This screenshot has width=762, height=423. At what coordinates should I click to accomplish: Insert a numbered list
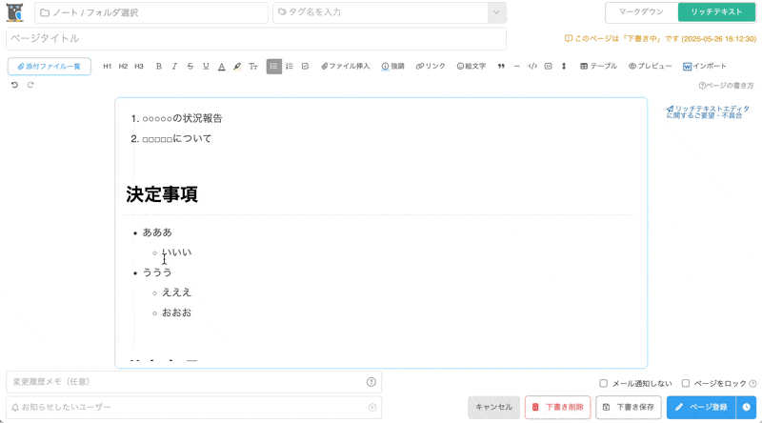(x=290, y=67)
